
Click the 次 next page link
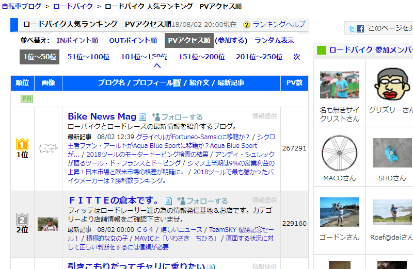pos(297,57)
